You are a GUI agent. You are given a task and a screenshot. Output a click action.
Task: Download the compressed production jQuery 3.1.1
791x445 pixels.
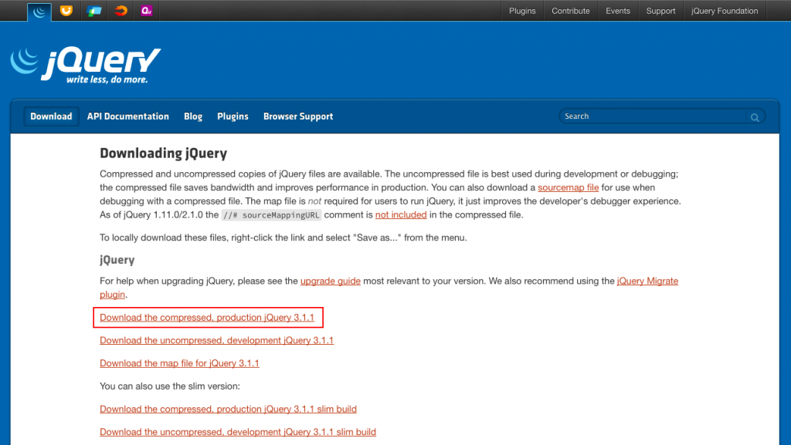tap(207, 317)
